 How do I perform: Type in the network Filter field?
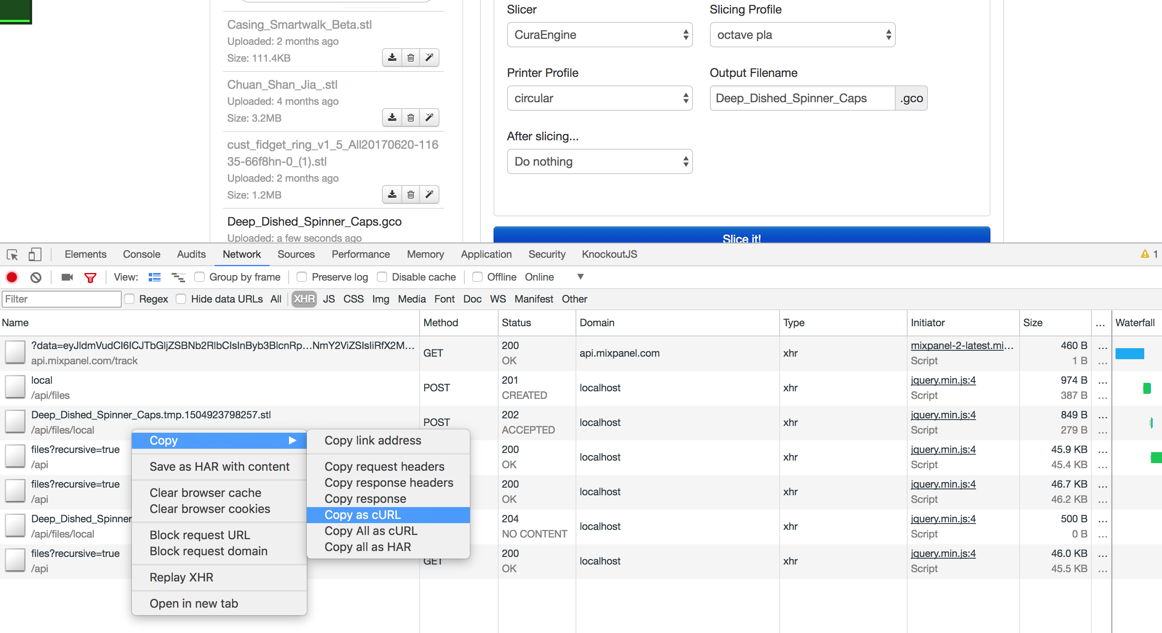coord(61,299)
